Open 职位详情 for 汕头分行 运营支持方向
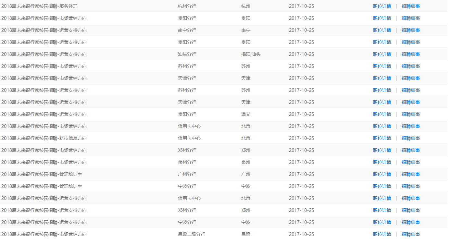The image size is (452, 244). point(382,54)
